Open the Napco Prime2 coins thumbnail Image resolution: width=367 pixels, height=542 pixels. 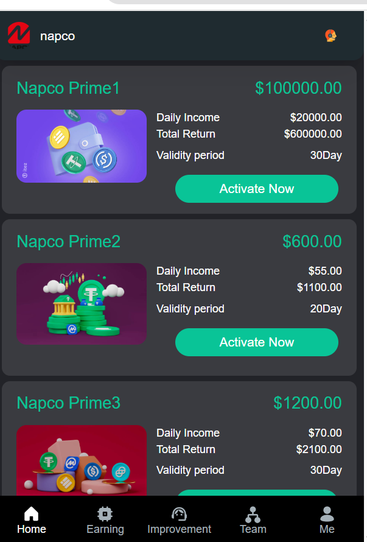[x=82, y=304]
